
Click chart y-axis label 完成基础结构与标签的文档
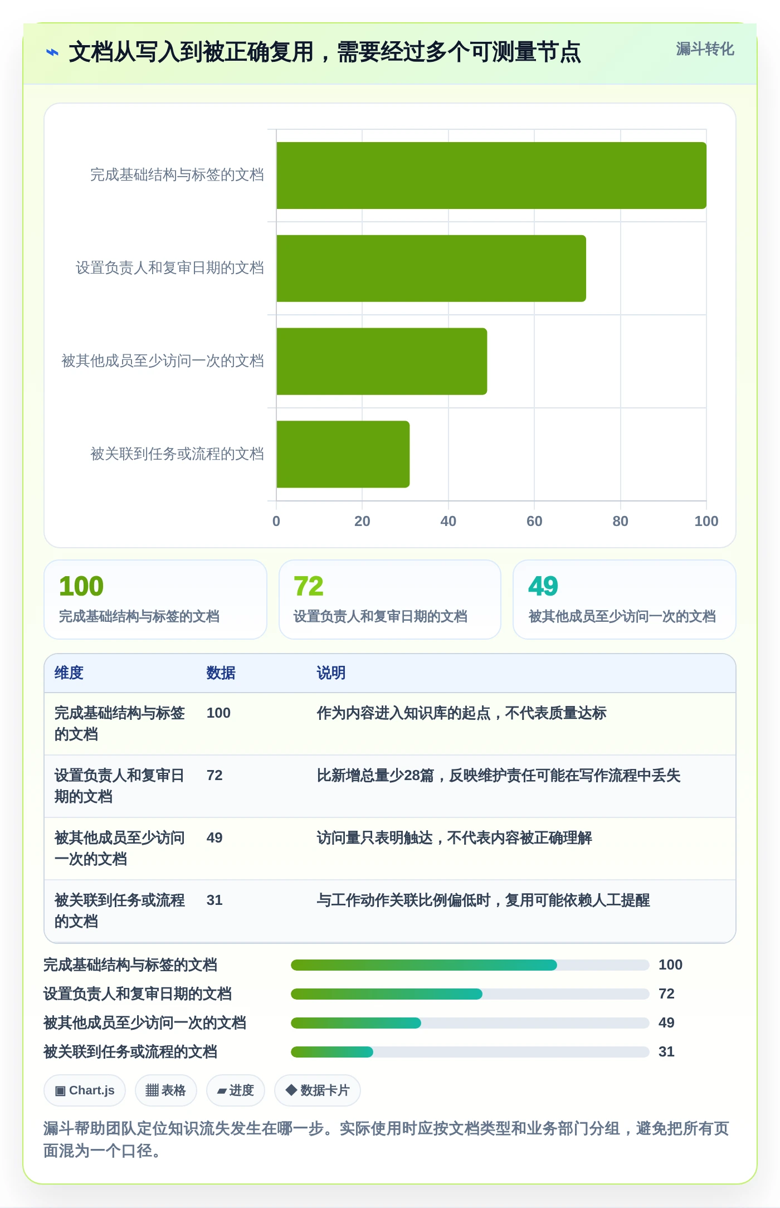coord(177,175)
